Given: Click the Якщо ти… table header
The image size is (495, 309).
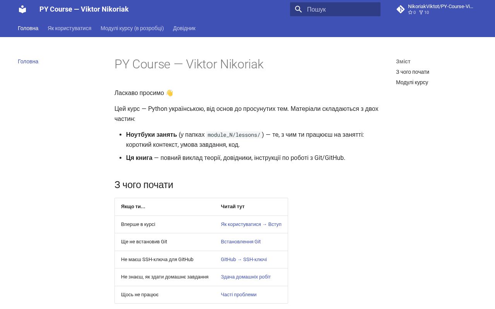Looking at the screenshot, I should pyautogui.click(x=133, y=207).
